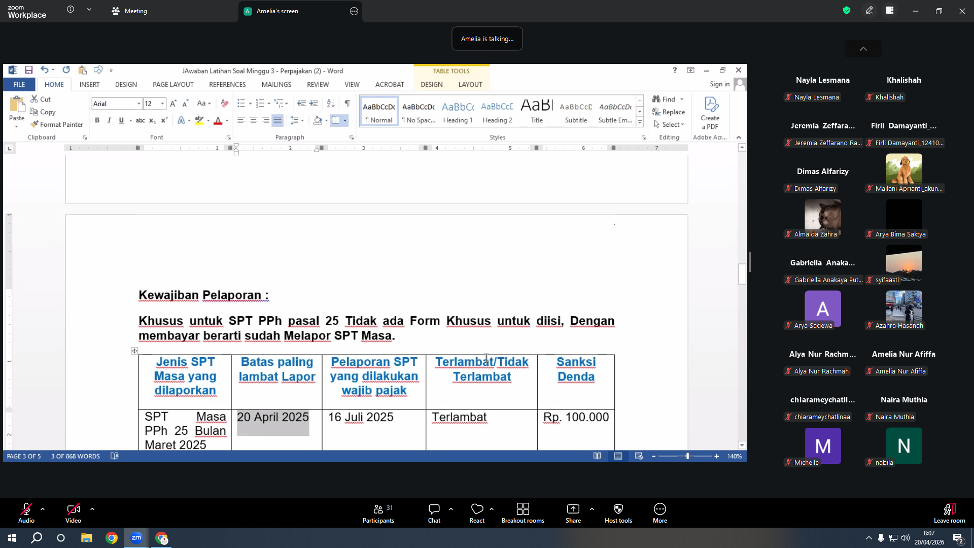Viewport: 974px width, 548px height.
Task: Click the Decrease Indent icon
Action: point(301,104)
